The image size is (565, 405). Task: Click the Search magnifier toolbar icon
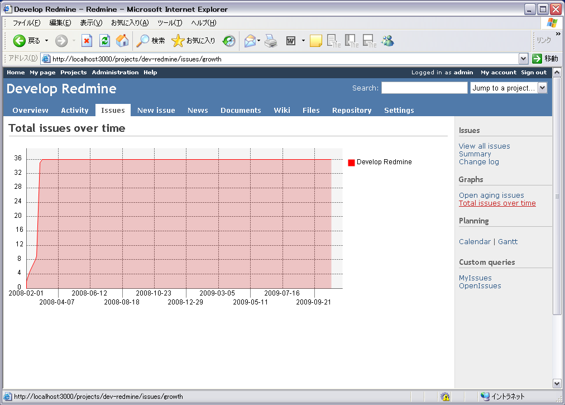click(x=143, y=41)
